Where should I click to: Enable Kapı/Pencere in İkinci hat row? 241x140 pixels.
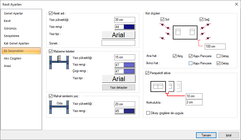click(190, 63)
